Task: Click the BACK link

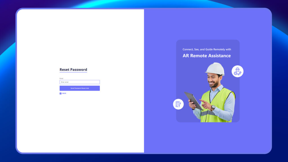Action: [x=64, y=93]
